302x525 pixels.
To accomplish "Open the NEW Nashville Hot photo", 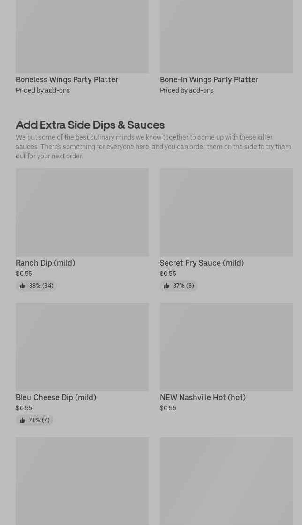I will tap(226, 347).
